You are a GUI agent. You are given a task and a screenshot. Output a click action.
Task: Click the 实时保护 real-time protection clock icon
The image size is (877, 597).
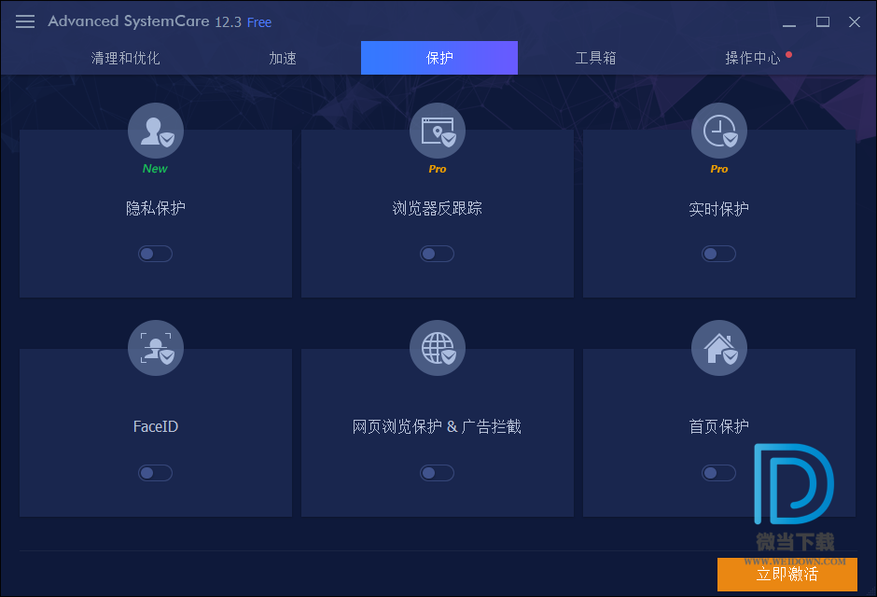(x=718, y=131)
